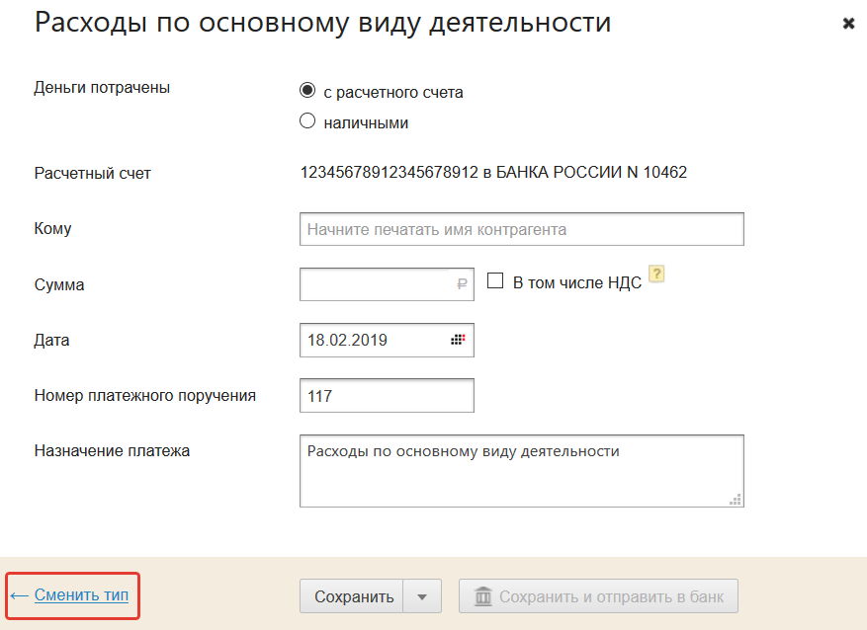Click the ruble currency symbol icon
This screenshot has width=867, height=630.
pos(462,284)
